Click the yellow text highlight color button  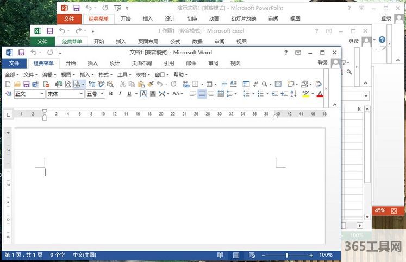[x=306, y=94]
